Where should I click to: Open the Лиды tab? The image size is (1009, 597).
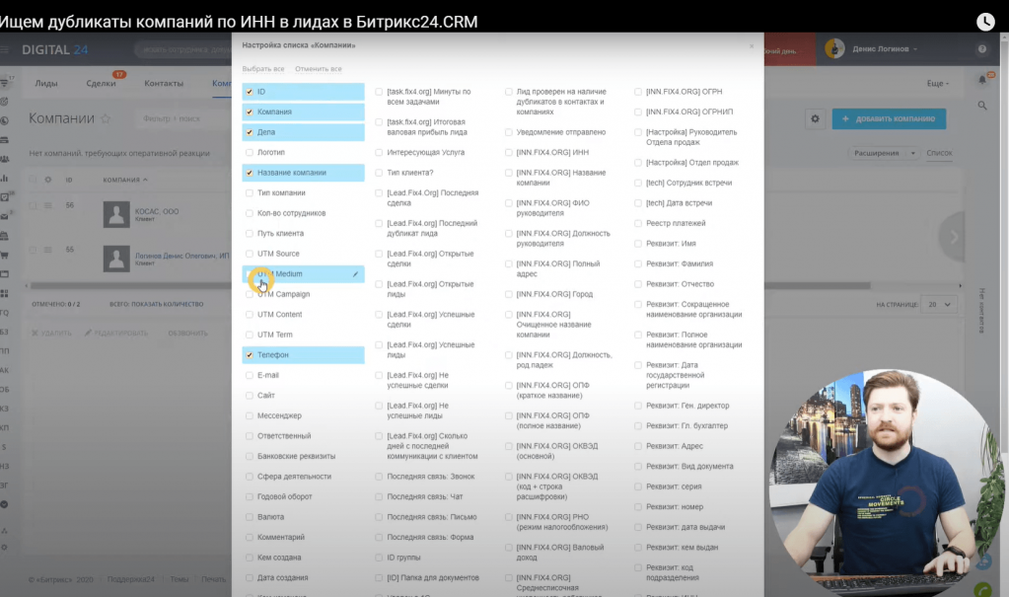point(46,83)
